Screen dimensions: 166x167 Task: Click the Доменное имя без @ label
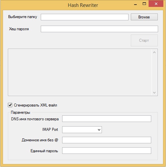40,140
